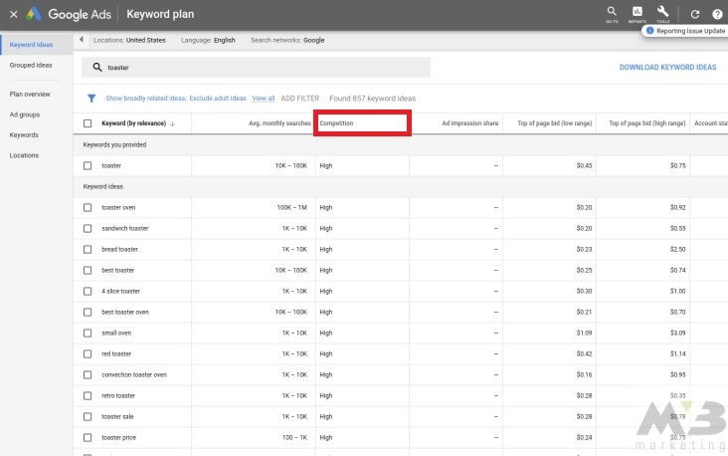728x456 pixels.
Task: Click DOWNLOAD KEYWORD IDEAS
Action: (x=667, y=68)
